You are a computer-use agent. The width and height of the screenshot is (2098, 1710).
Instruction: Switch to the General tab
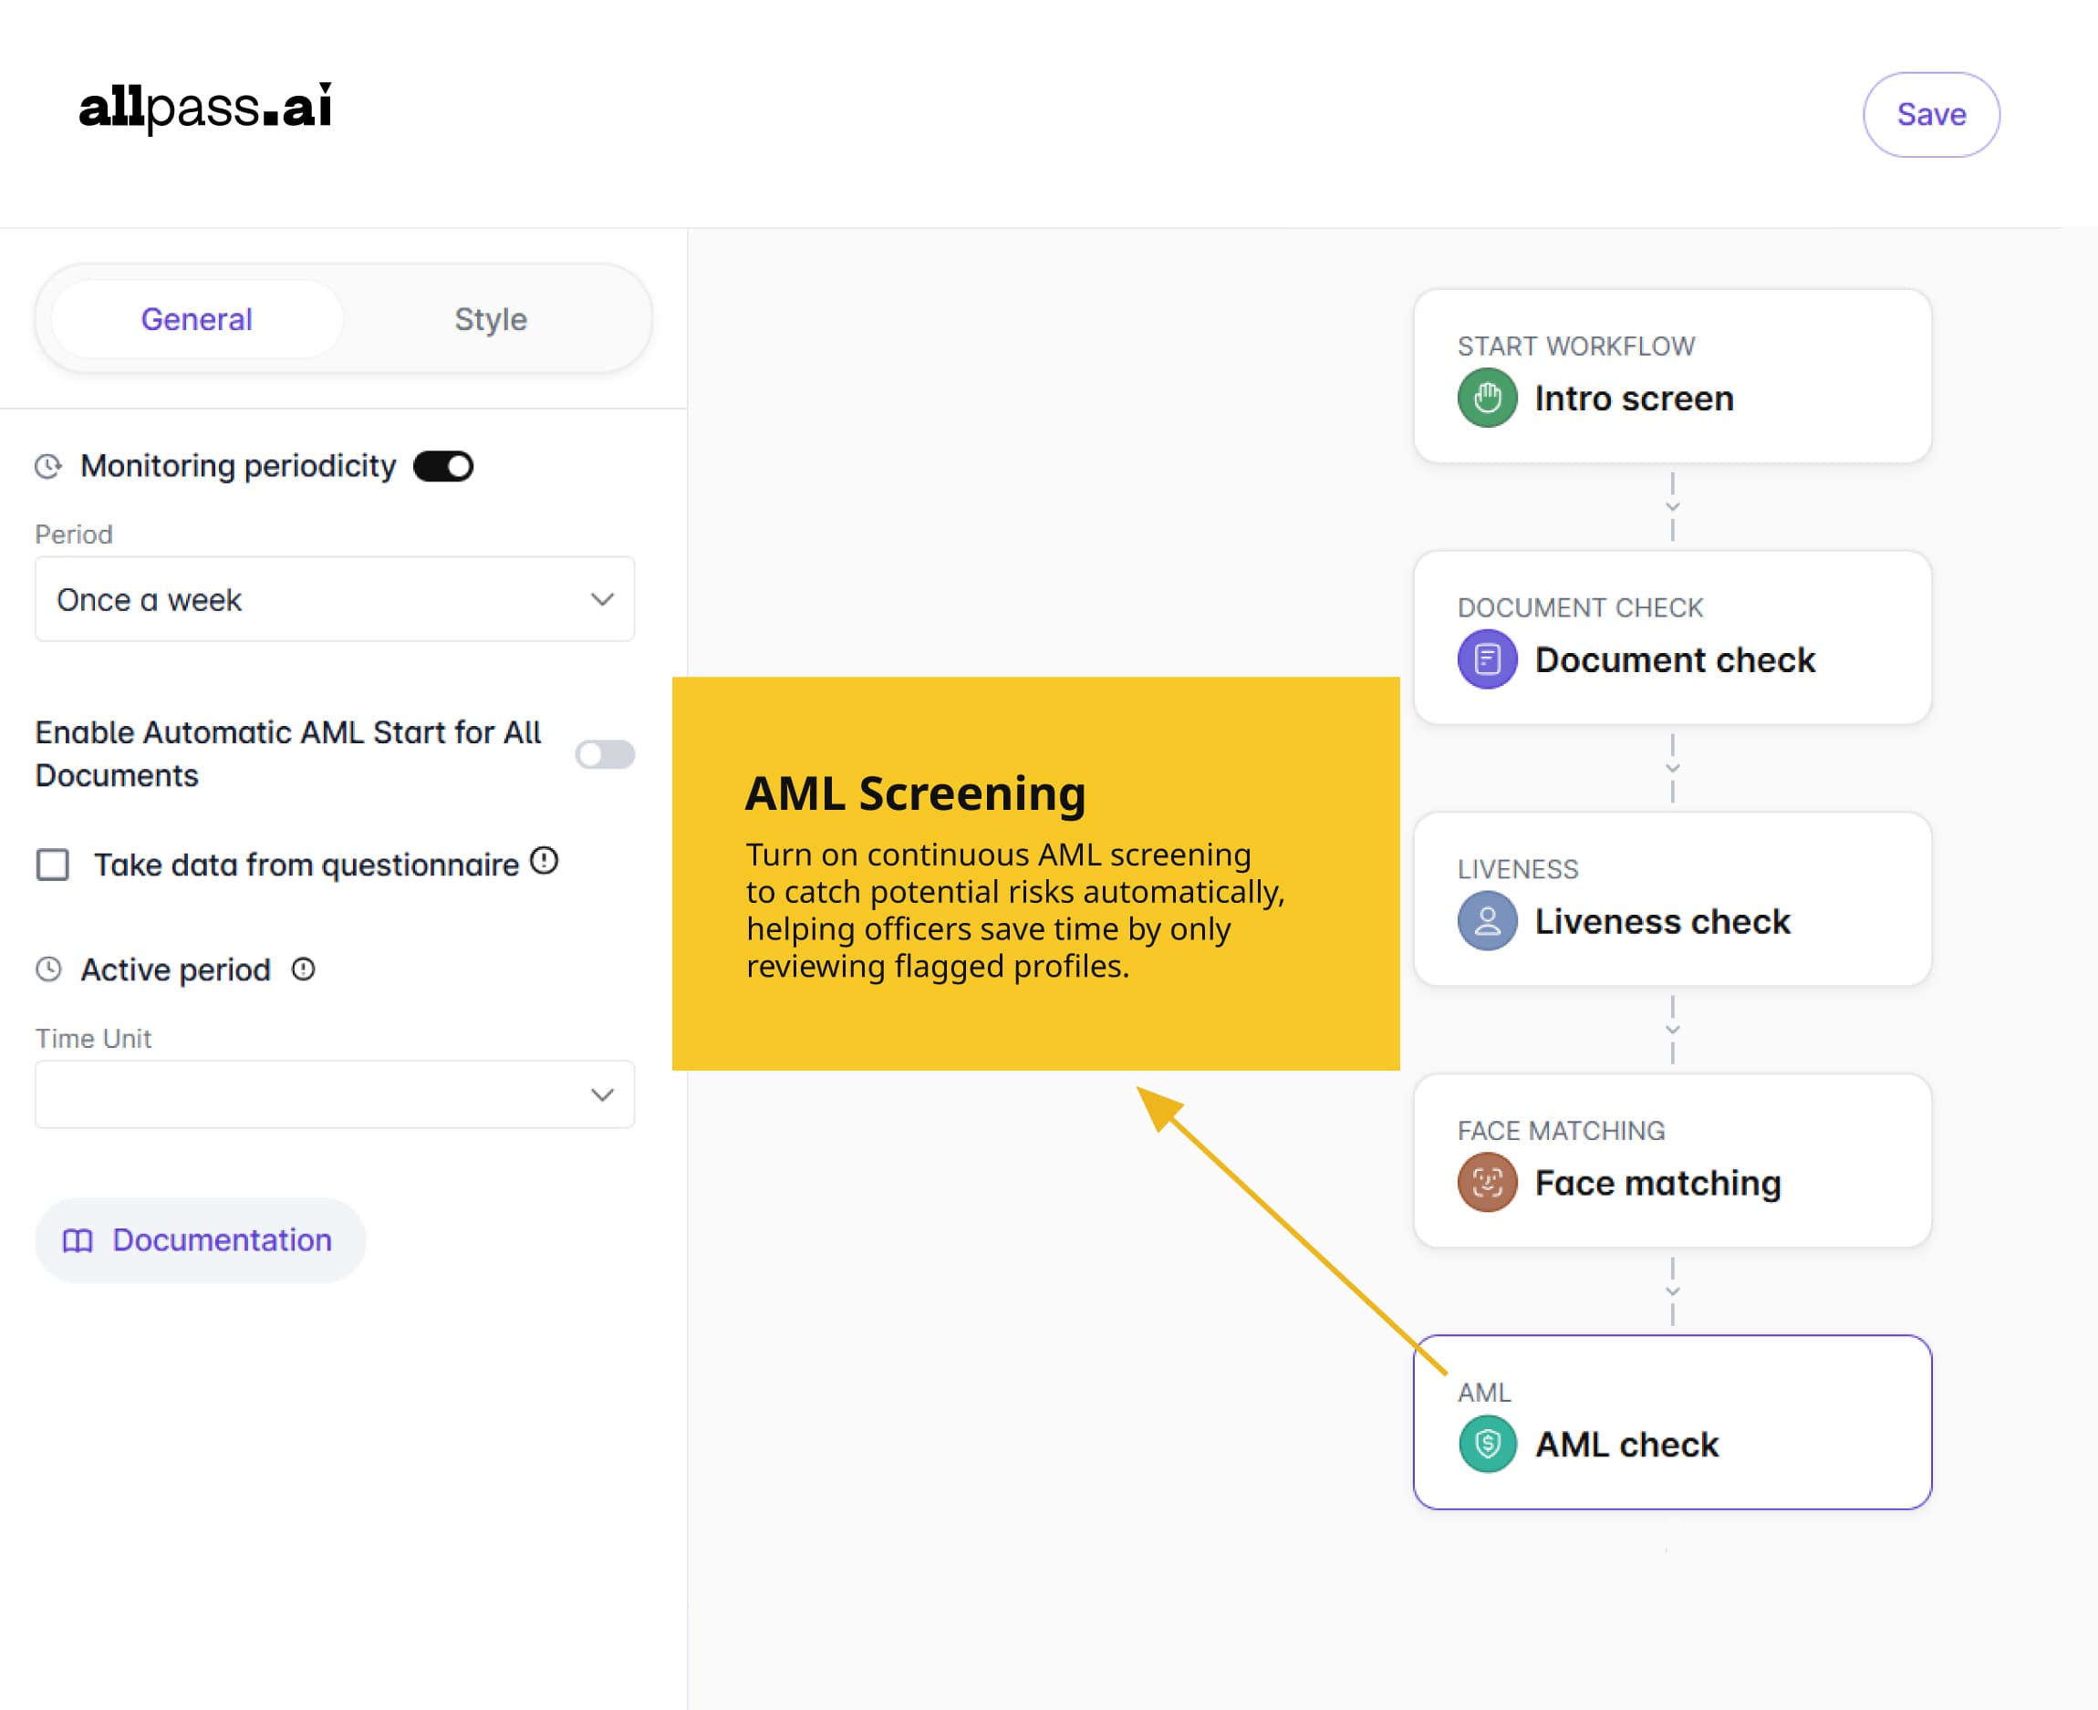197,319
